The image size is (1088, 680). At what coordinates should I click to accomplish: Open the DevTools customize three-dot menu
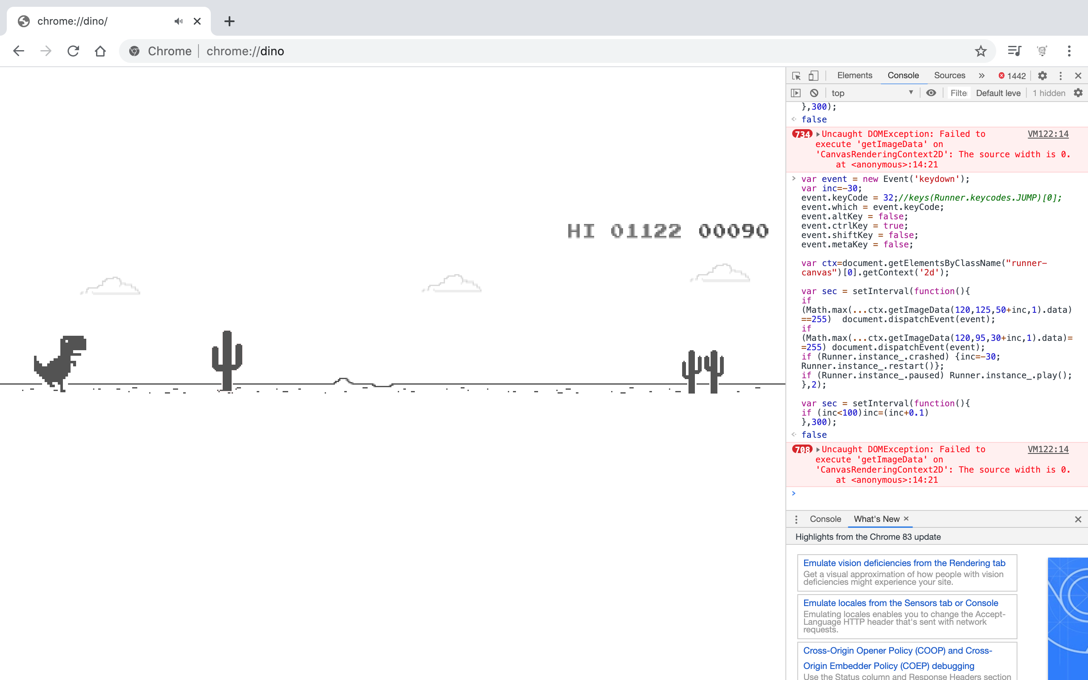tap(1060, 76)
